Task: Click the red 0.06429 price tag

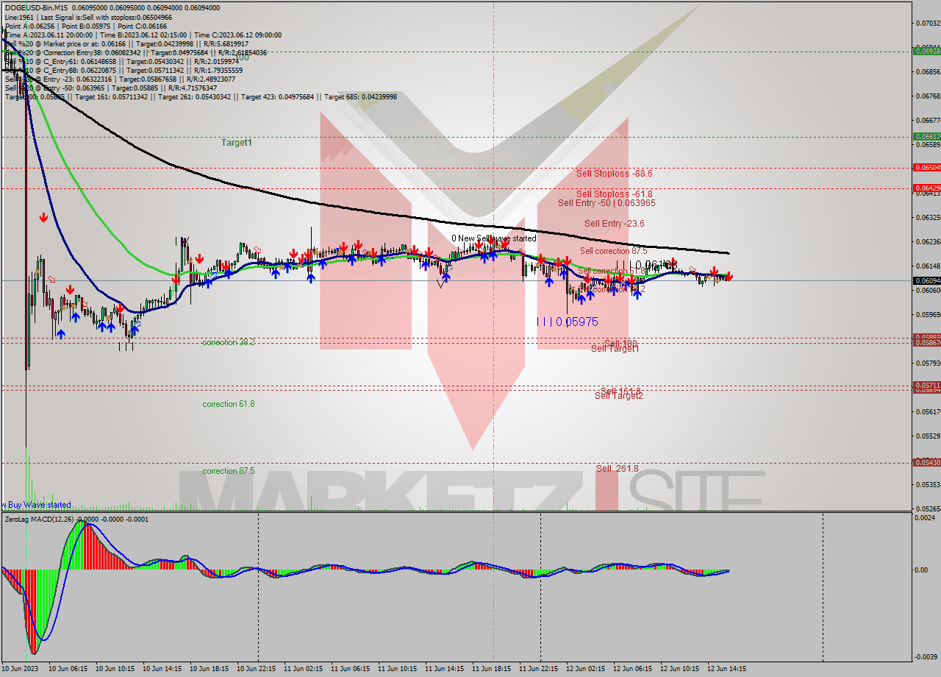Action: pyautogui.click(x=926, y=188)
